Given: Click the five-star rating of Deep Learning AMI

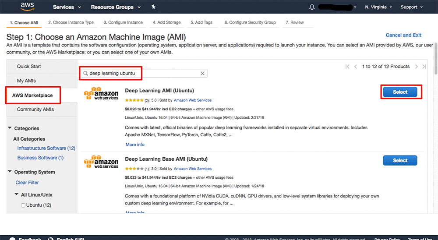Looking at the screenshot, I should [134, 100].
